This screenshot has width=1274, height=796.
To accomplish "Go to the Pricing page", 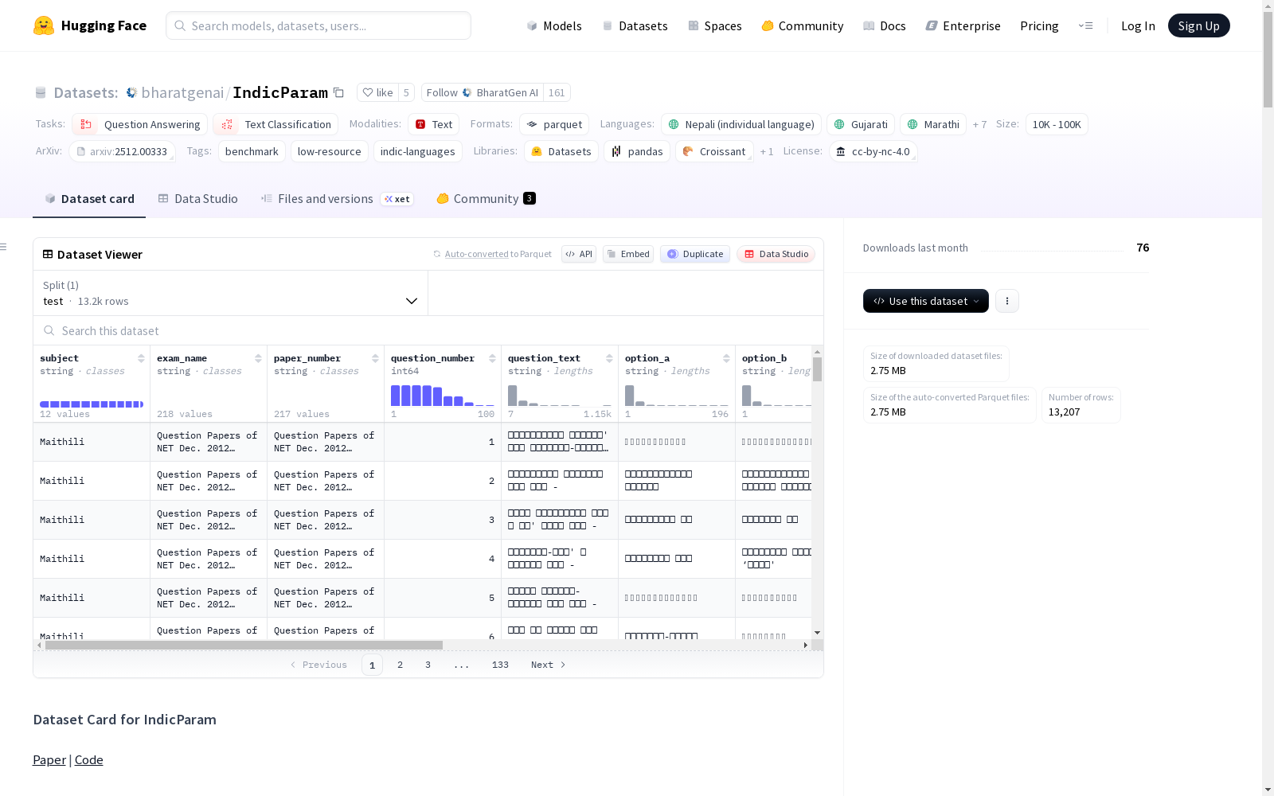I will point(1039,25).
